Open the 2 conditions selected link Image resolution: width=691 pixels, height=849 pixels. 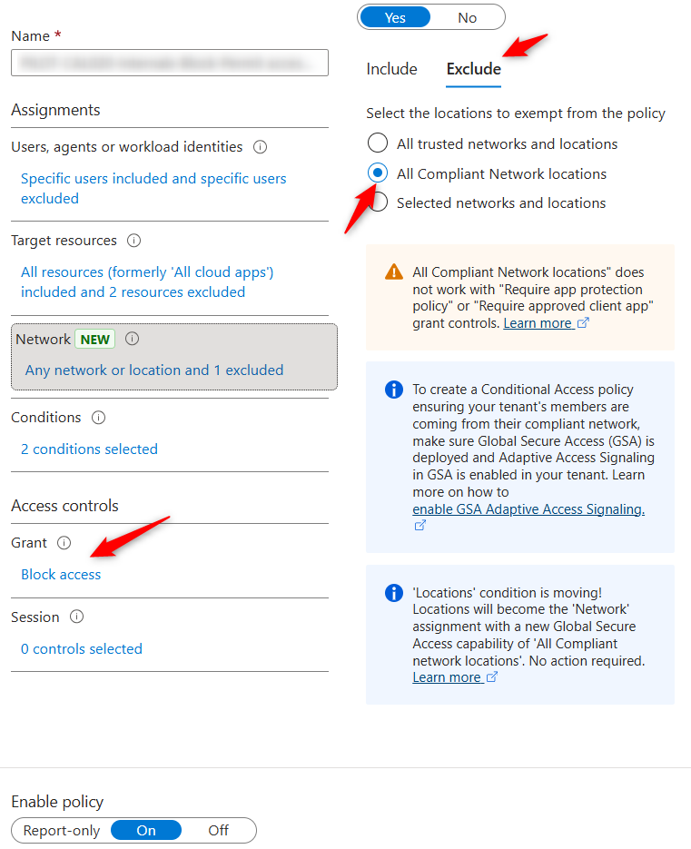pos(89,449)
